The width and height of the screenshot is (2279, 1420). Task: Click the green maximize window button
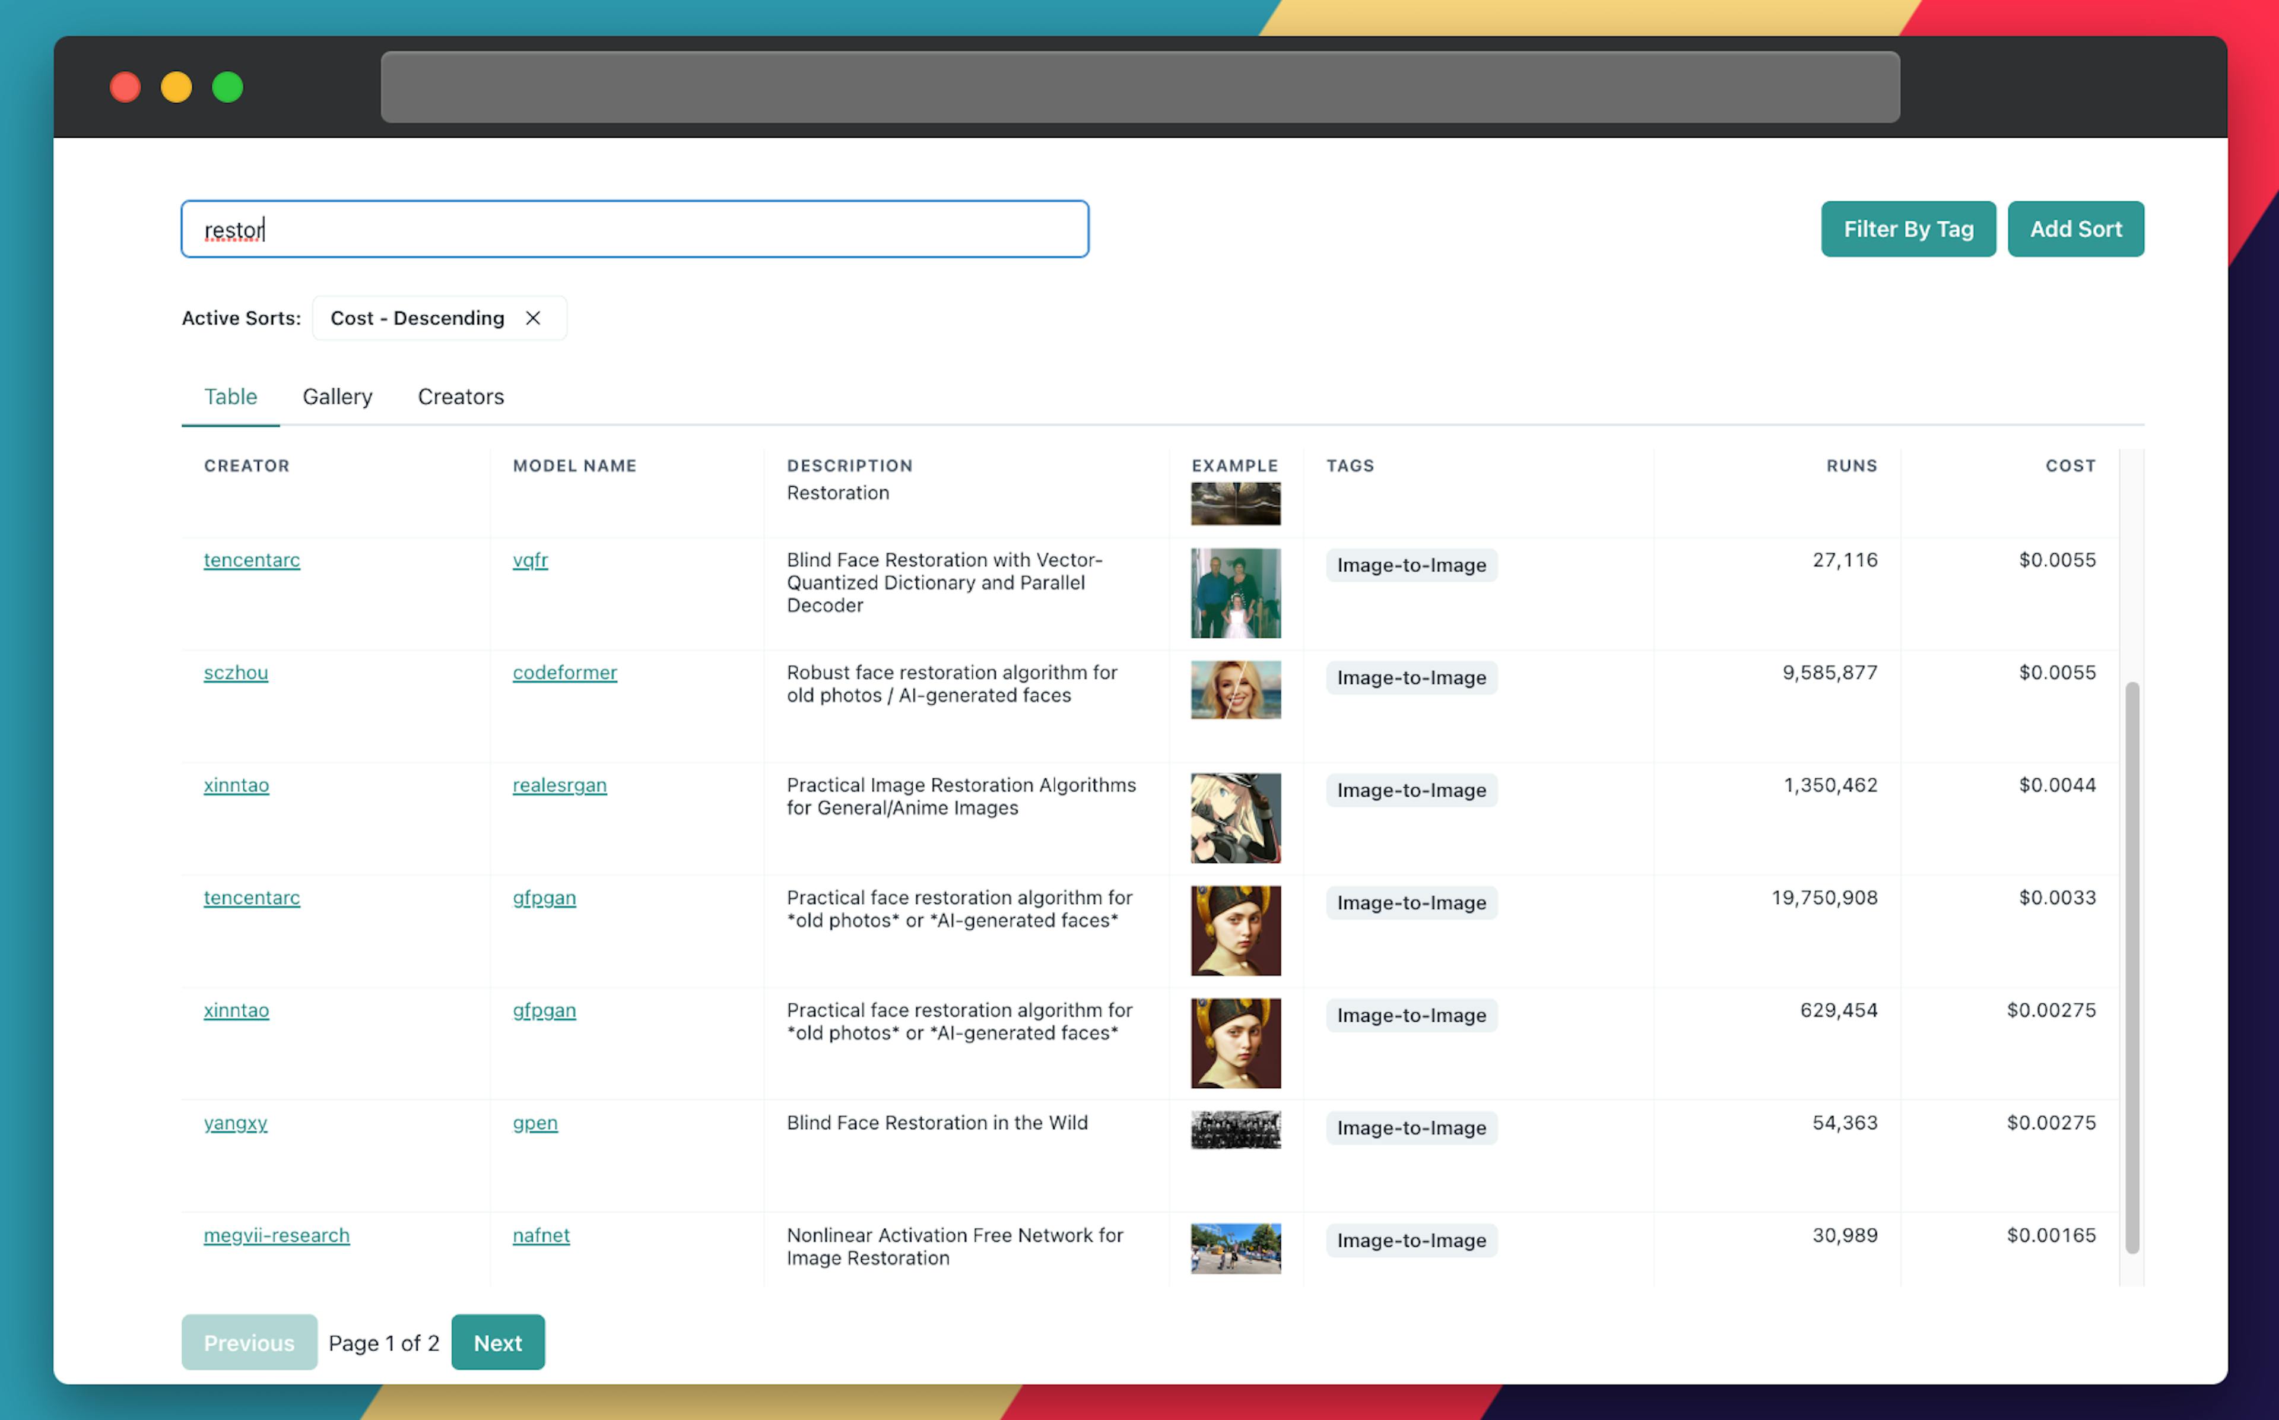227,87
